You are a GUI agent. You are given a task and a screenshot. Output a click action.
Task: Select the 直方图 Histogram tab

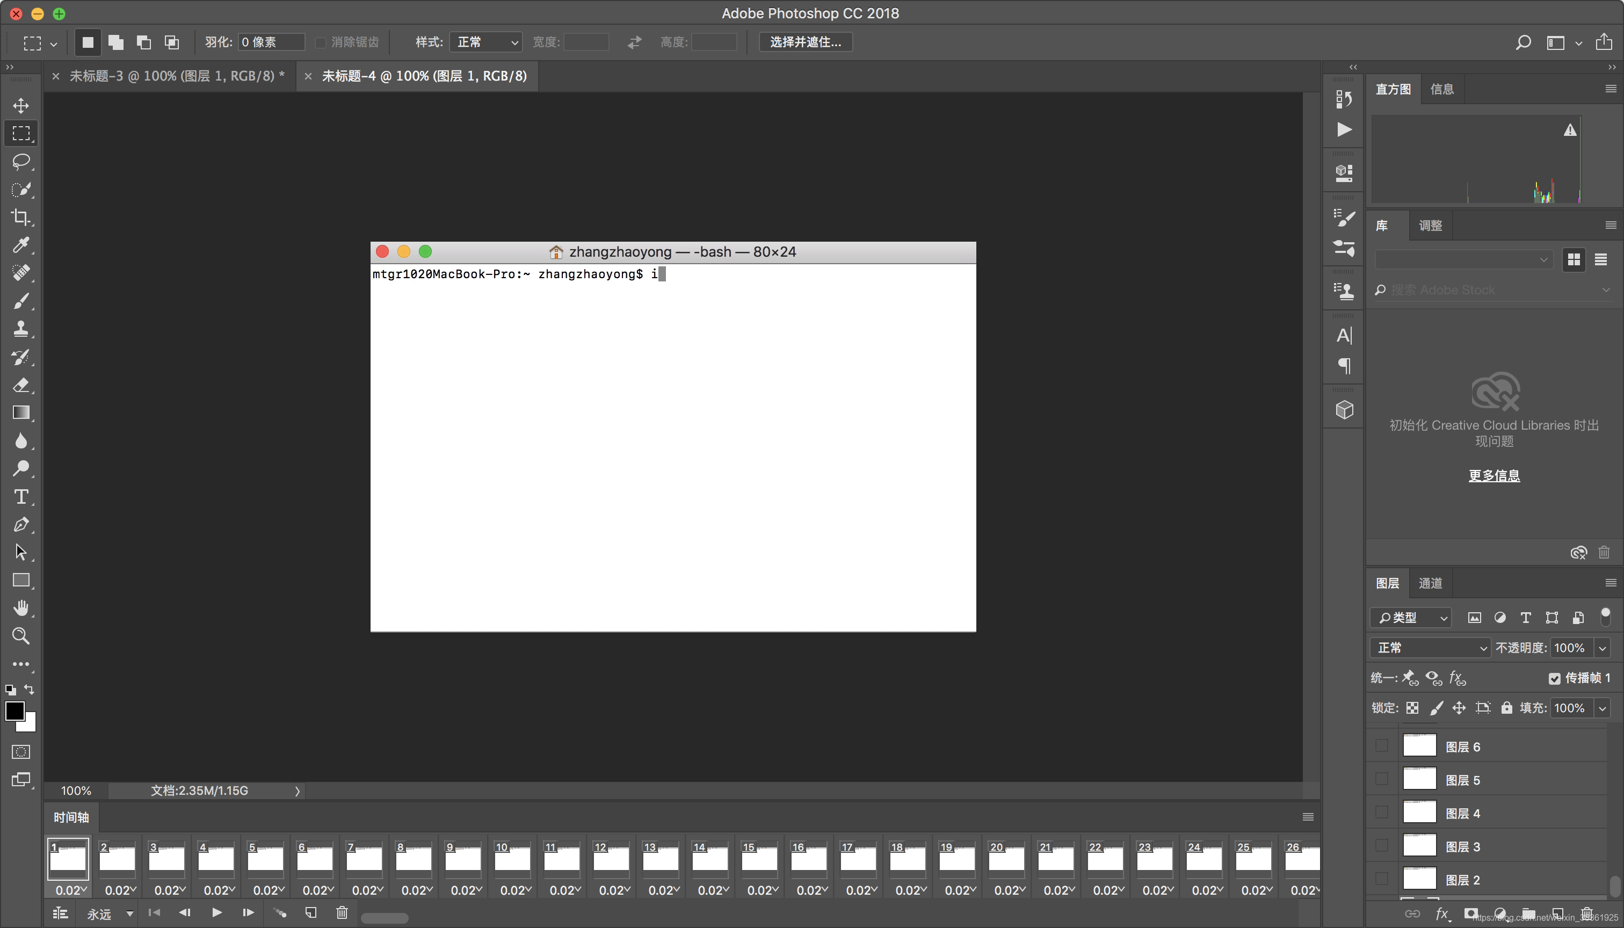pos(1393,89)
